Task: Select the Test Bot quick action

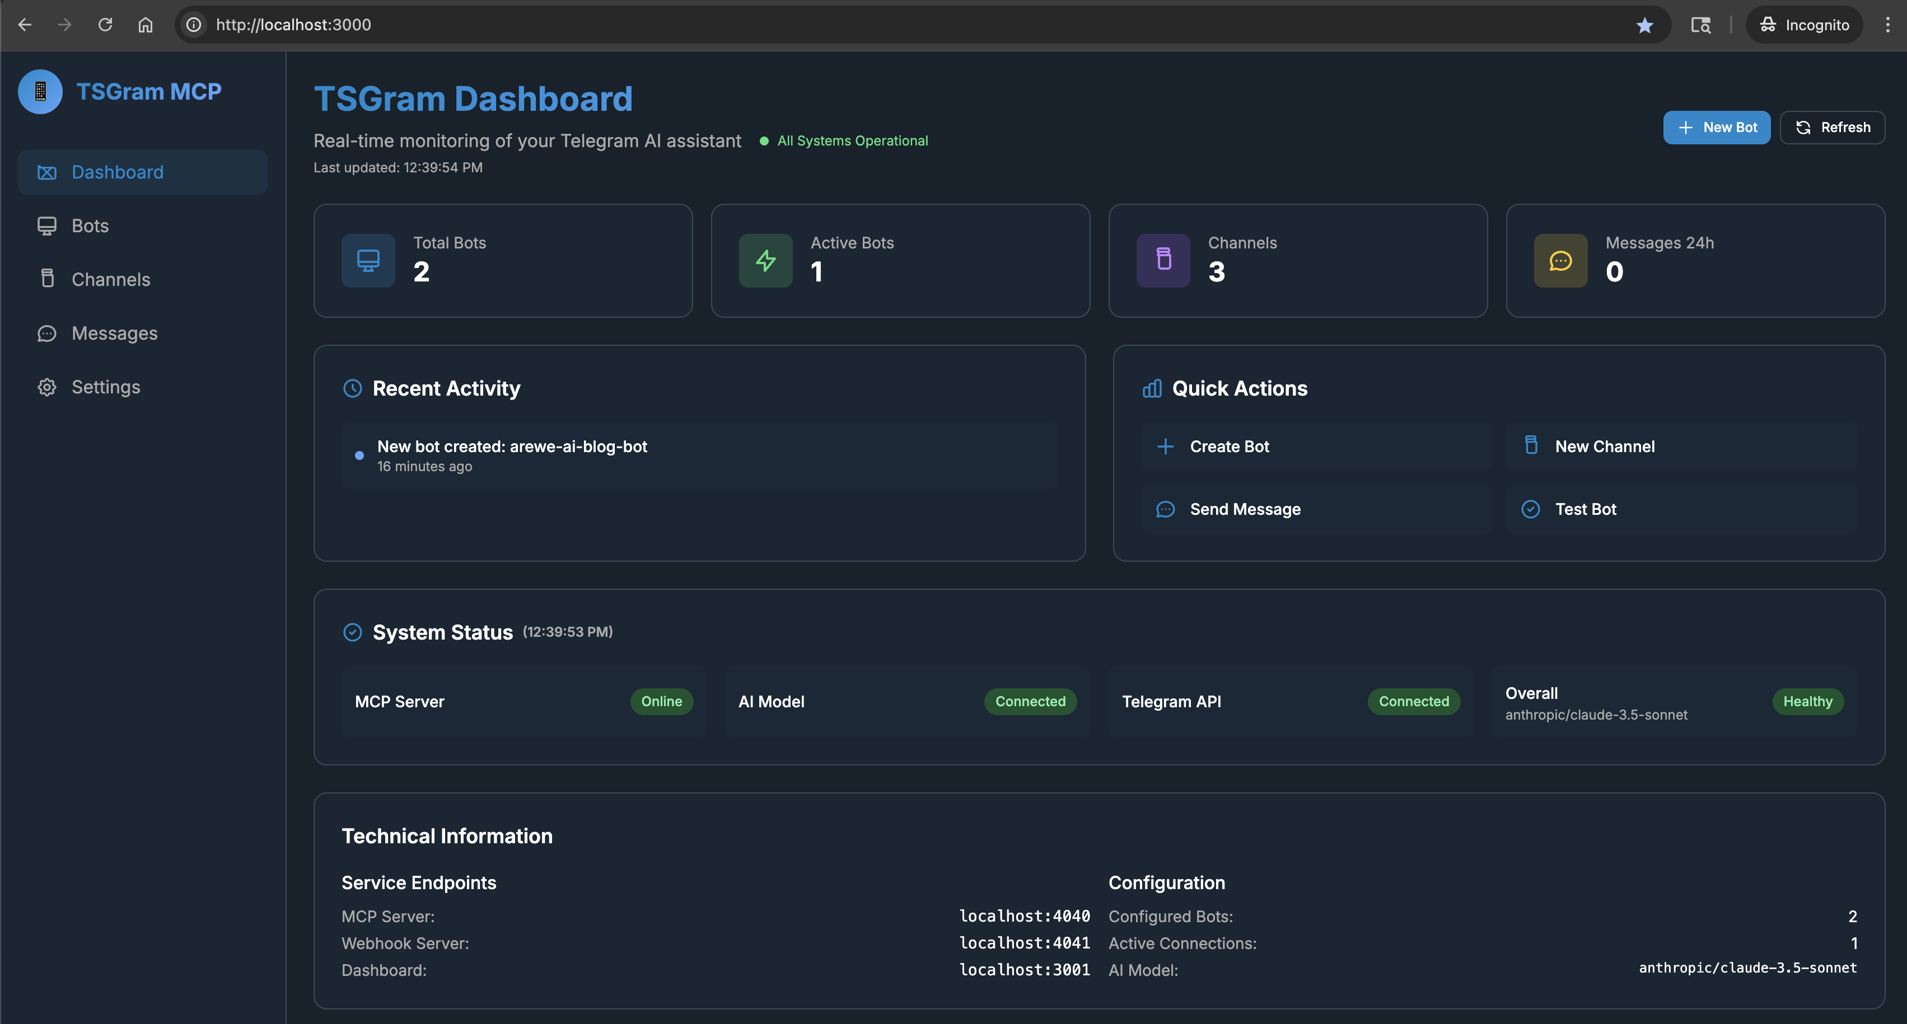Action: [x=1585, y=510]
